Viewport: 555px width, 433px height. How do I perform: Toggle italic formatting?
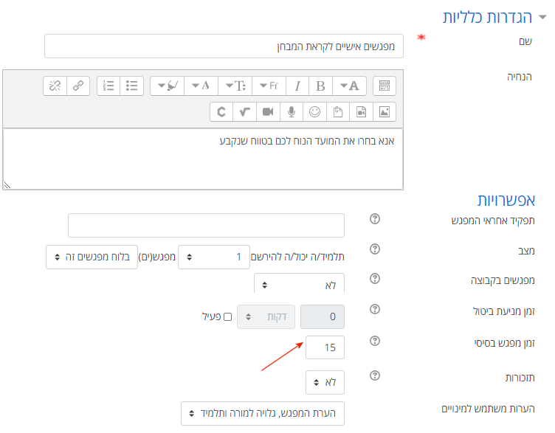pyautogui.click(x=297, y=86)
